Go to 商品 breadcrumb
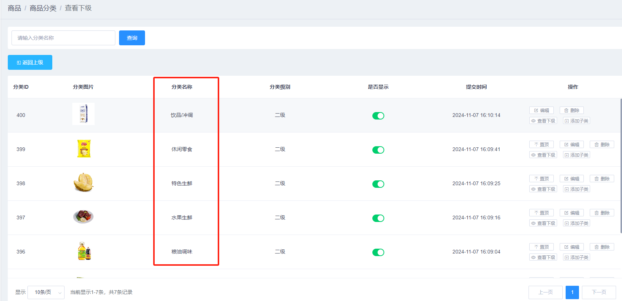This screenshot has height=301, width=622. (x=14, y=8)
